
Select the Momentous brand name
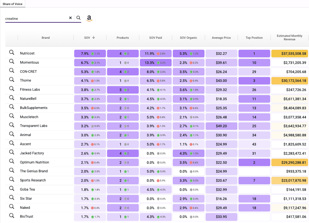point(29,62)
